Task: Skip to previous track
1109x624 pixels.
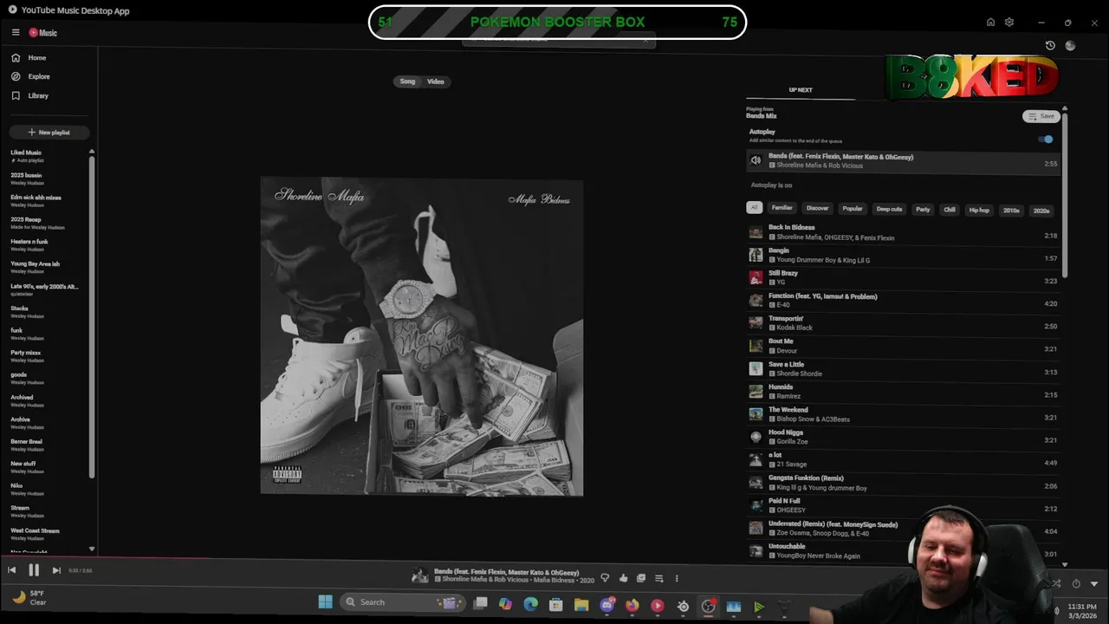Action: pyautogui.click(x=11, y=570)
